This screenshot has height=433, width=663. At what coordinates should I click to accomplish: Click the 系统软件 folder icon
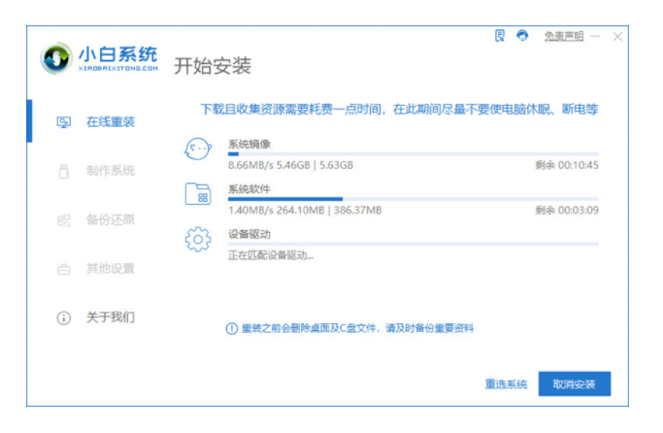[x=198, y=194]
